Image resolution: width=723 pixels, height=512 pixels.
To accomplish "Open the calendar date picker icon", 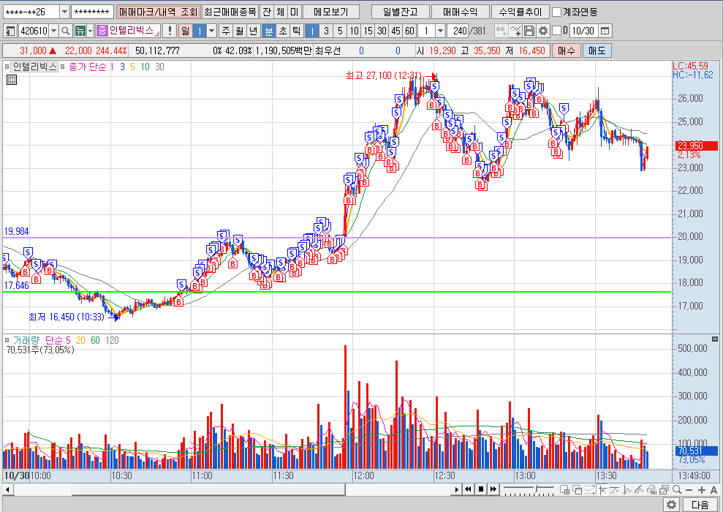I will pos(605,31).
